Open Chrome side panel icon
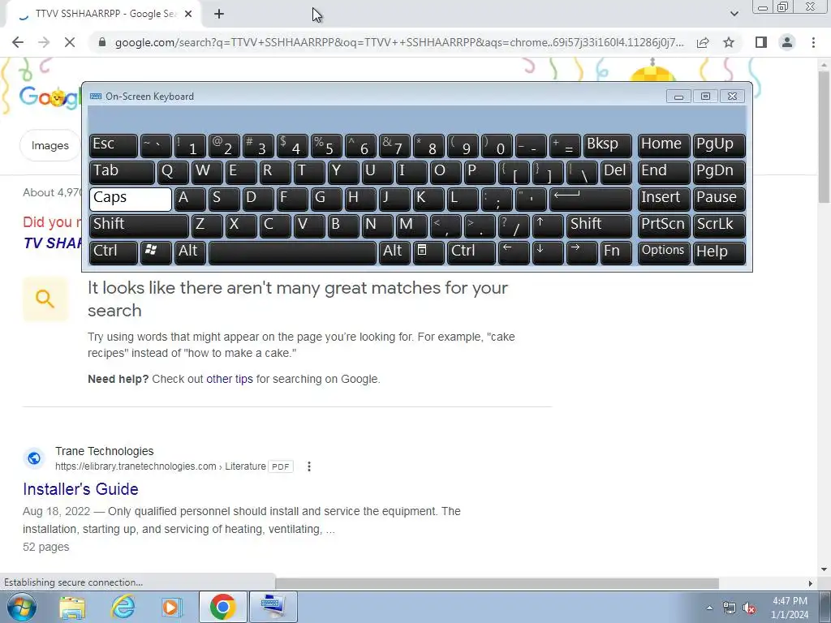 761,42
